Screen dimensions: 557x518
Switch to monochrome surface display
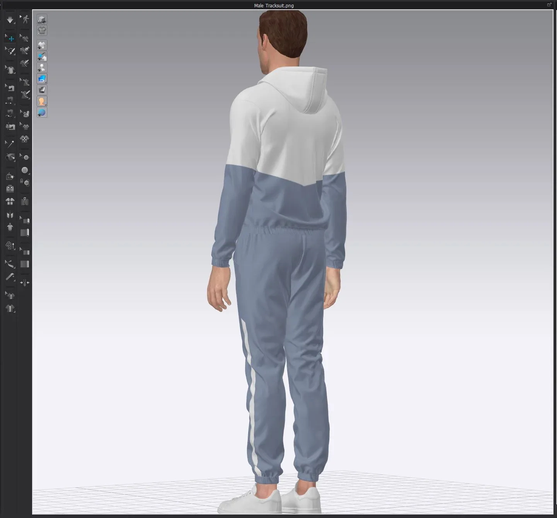(x=42, y=89)
